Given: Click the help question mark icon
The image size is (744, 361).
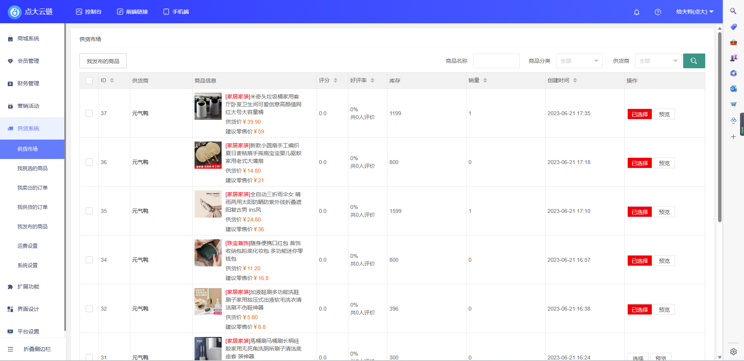Looking at the screenshot, I should click(658, 12).
